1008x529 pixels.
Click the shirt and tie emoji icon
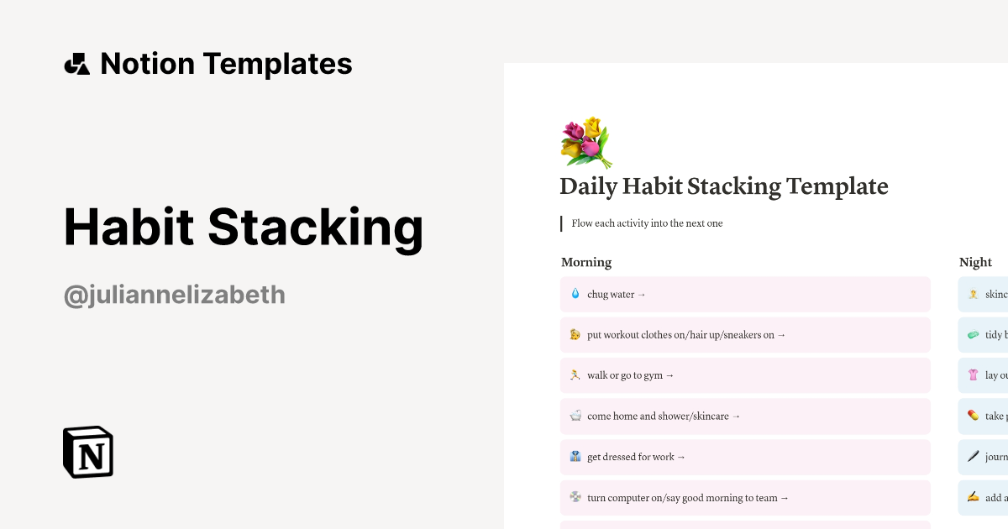tap(575, 457)
